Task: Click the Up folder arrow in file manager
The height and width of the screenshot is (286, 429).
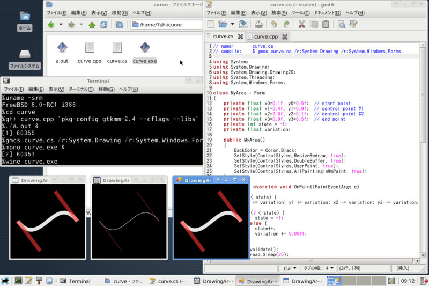Action: coord(92,25)
